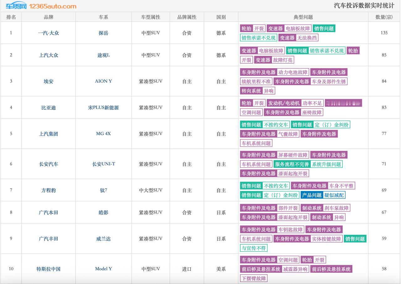Open the 方程豹 brand link
The height and width of the screenshot is (284, 401).
tap(49, 190)
